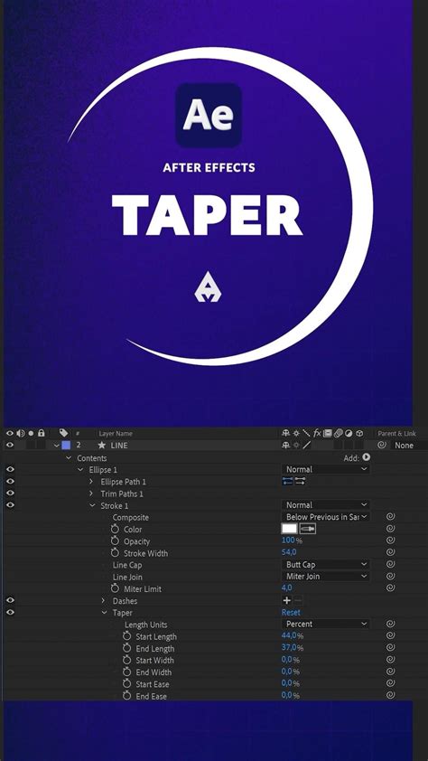Toggle the Dashes eye icon
Screen dimensions: 428x761
pos(10,600)
